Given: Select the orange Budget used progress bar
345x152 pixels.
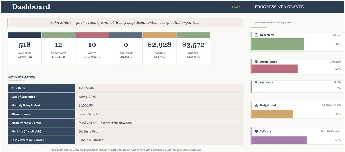Looking at the screenshot, I should pos(272,114).
